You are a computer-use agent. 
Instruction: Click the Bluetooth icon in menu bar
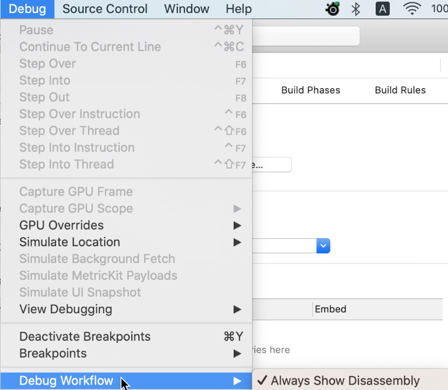(x=355, y=9)
